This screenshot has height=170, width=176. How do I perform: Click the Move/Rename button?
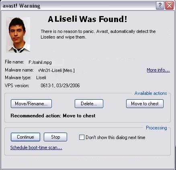coord(31,104)
